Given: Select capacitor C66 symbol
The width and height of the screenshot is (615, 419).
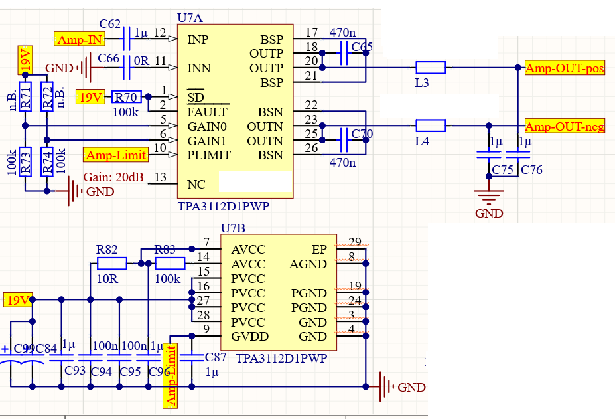Looking at the screenshot, I should 127,68.
